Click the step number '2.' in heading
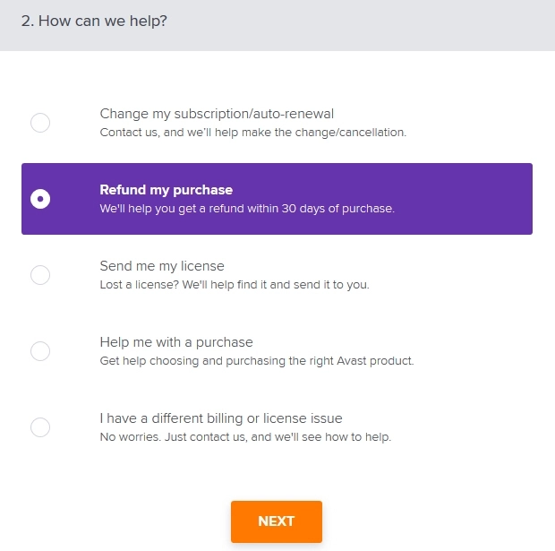 click(28, 22)
